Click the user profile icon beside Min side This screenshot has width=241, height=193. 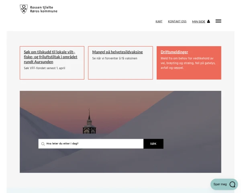208,21
